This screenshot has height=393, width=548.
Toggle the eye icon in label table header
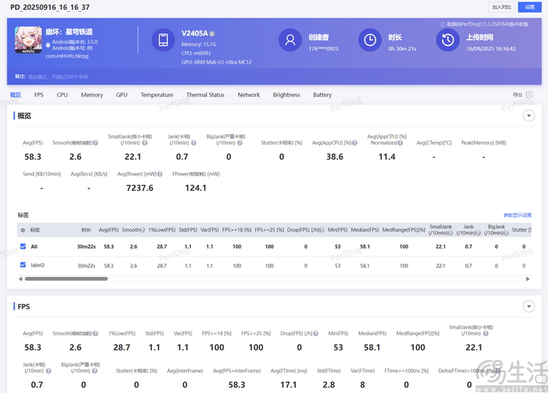[x=22, y=229]
